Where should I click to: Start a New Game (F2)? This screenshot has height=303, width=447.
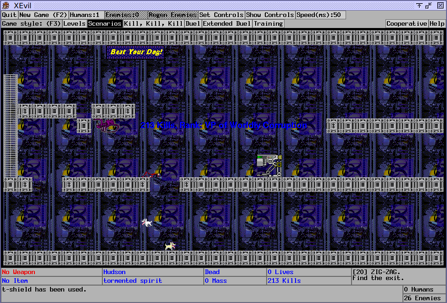point(43,15)
